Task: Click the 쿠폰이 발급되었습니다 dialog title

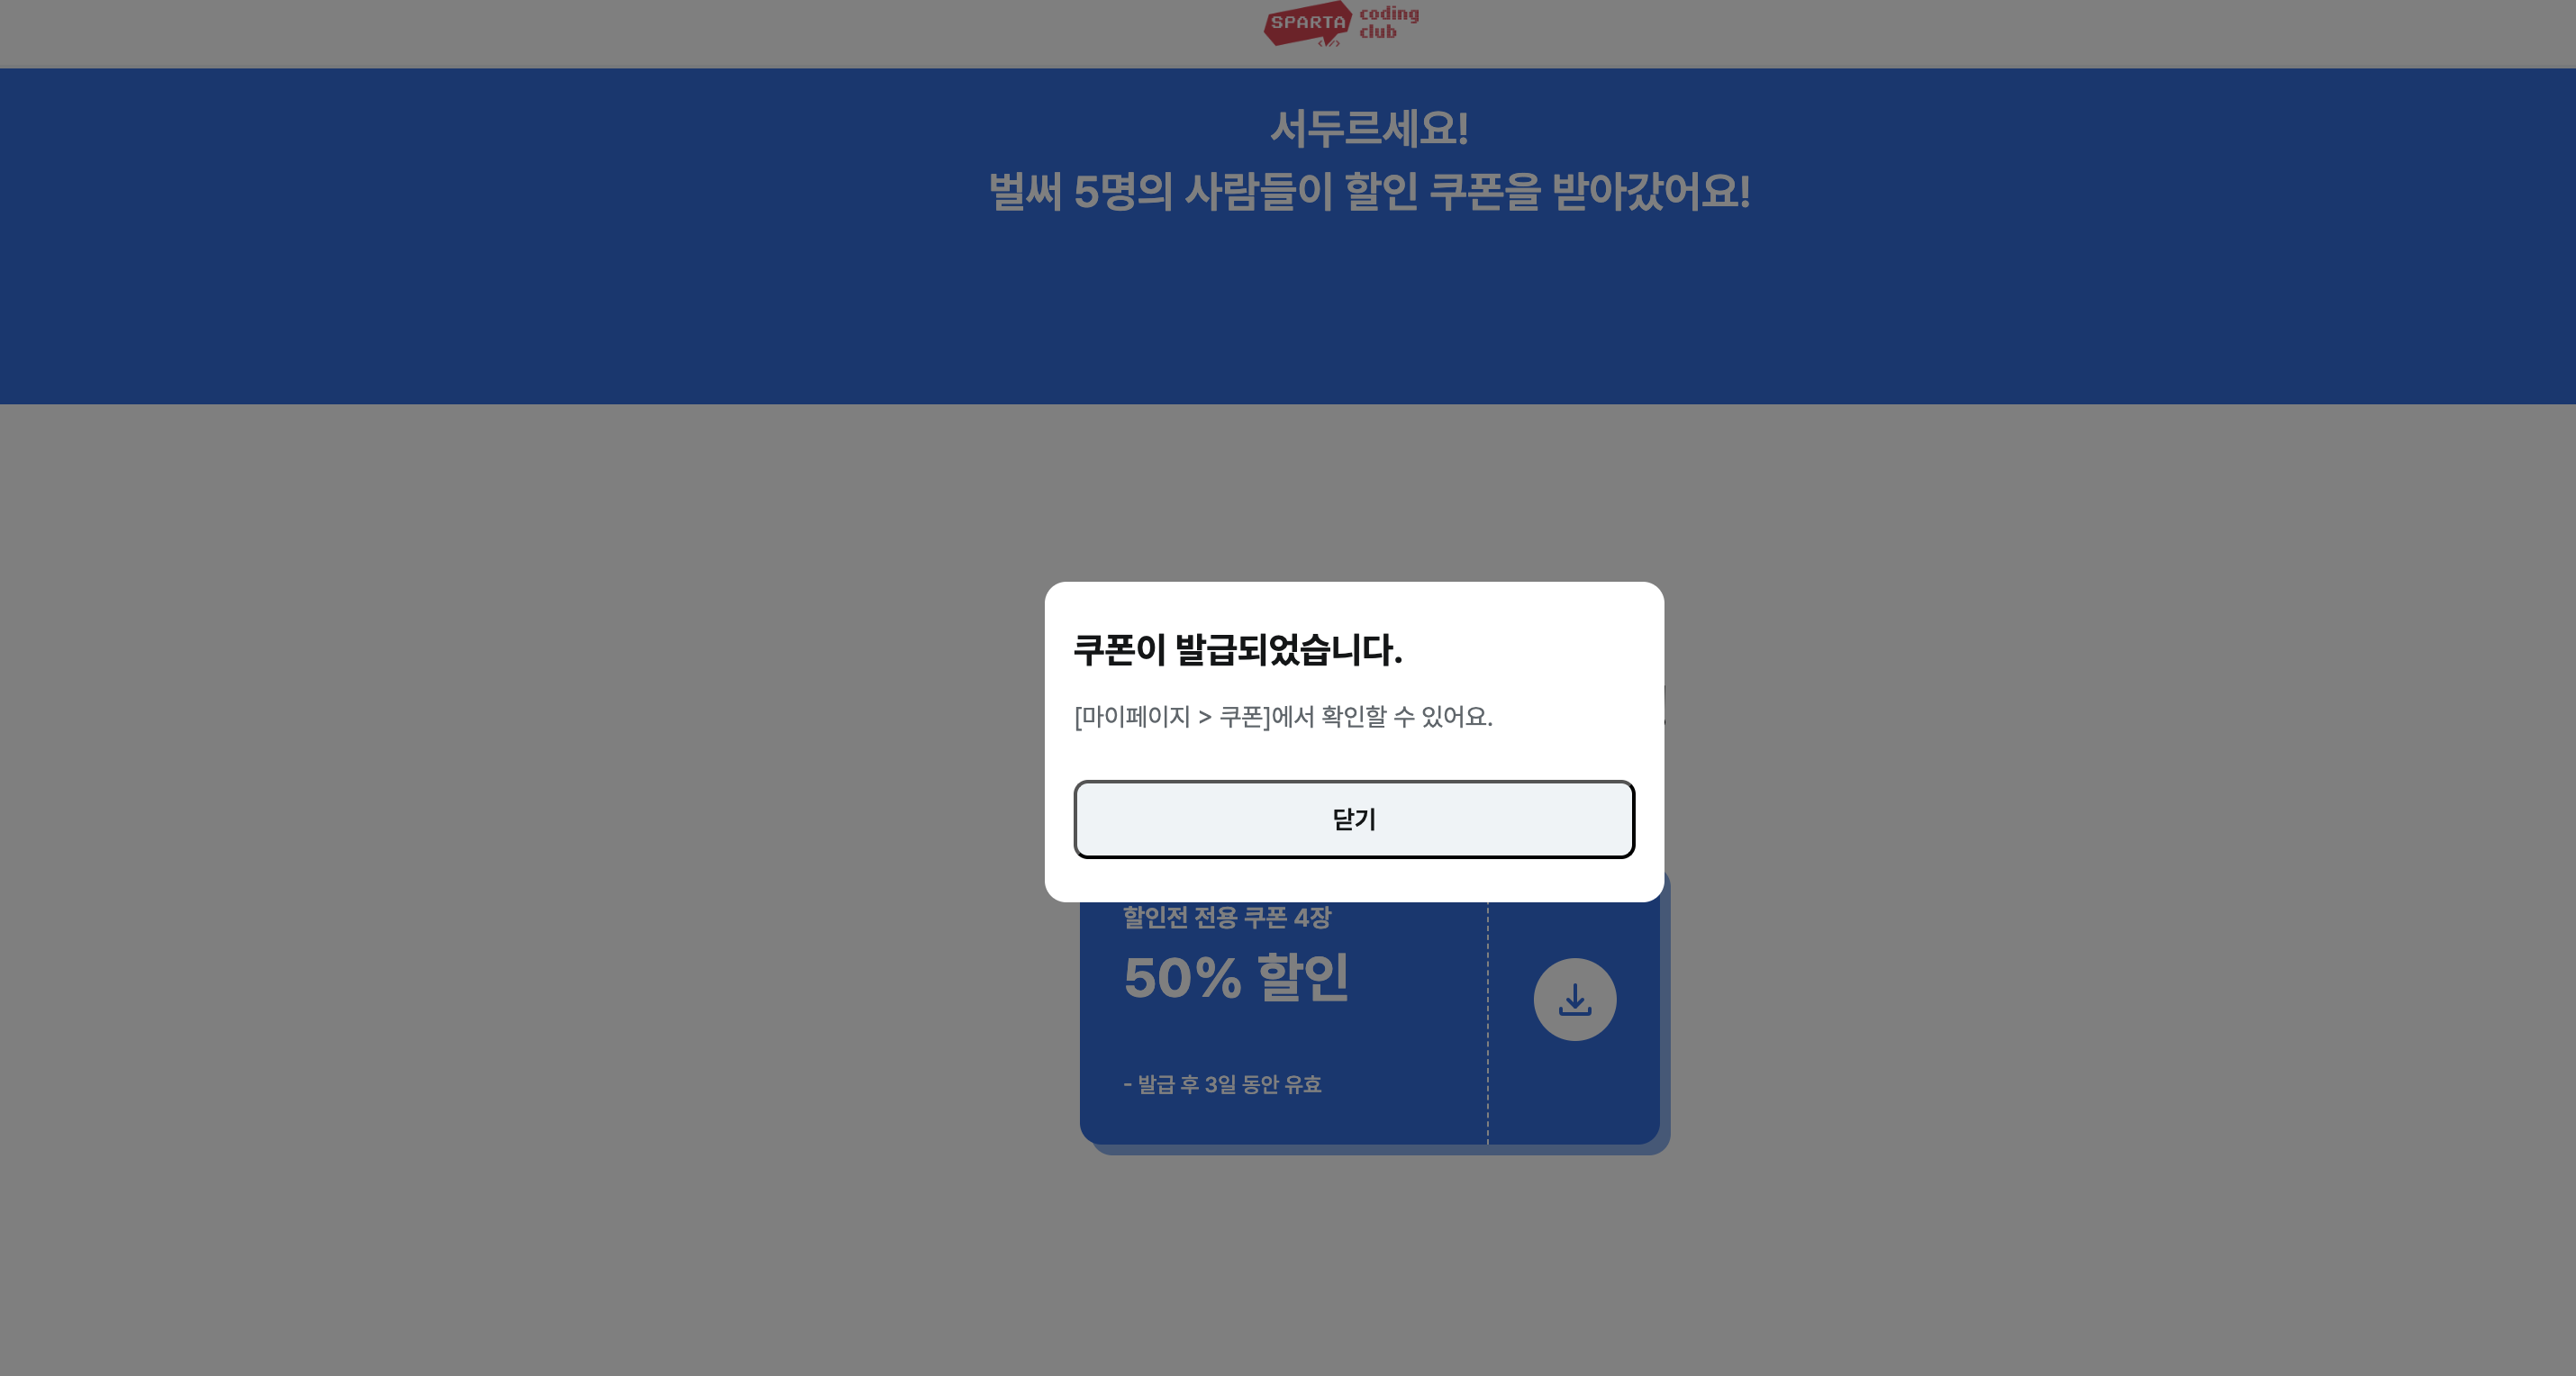Action: pyautogui.click(x=1238, y=650)
